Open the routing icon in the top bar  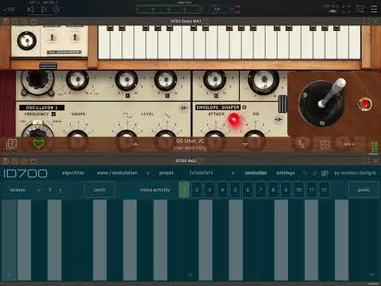coord(360,9)
